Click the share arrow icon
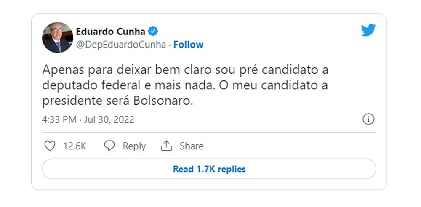The height and width of the screenshot is (207, 421). pos(167,146)
